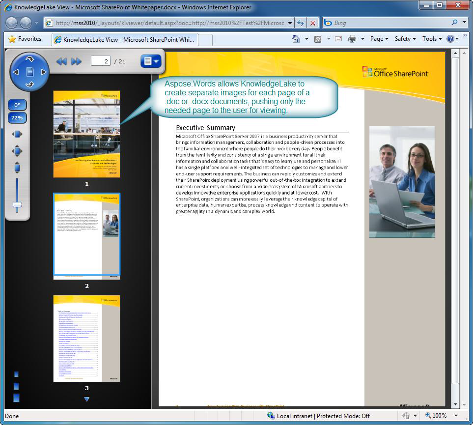Open the Safety menu
The height and width of the screenshot is (425, 473).
pos(405,39)
